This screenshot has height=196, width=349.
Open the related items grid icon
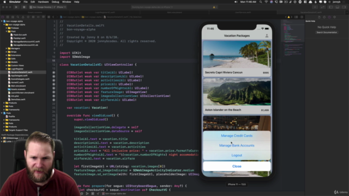pos(49,17)
